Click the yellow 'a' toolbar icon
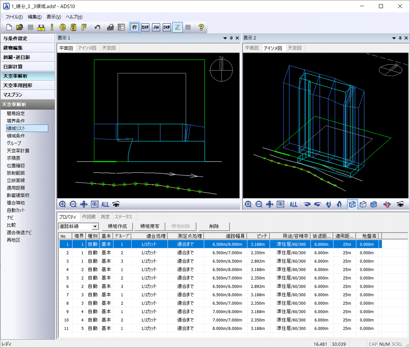The width and height of the screenshot is (410, 348). click(73, 27)
